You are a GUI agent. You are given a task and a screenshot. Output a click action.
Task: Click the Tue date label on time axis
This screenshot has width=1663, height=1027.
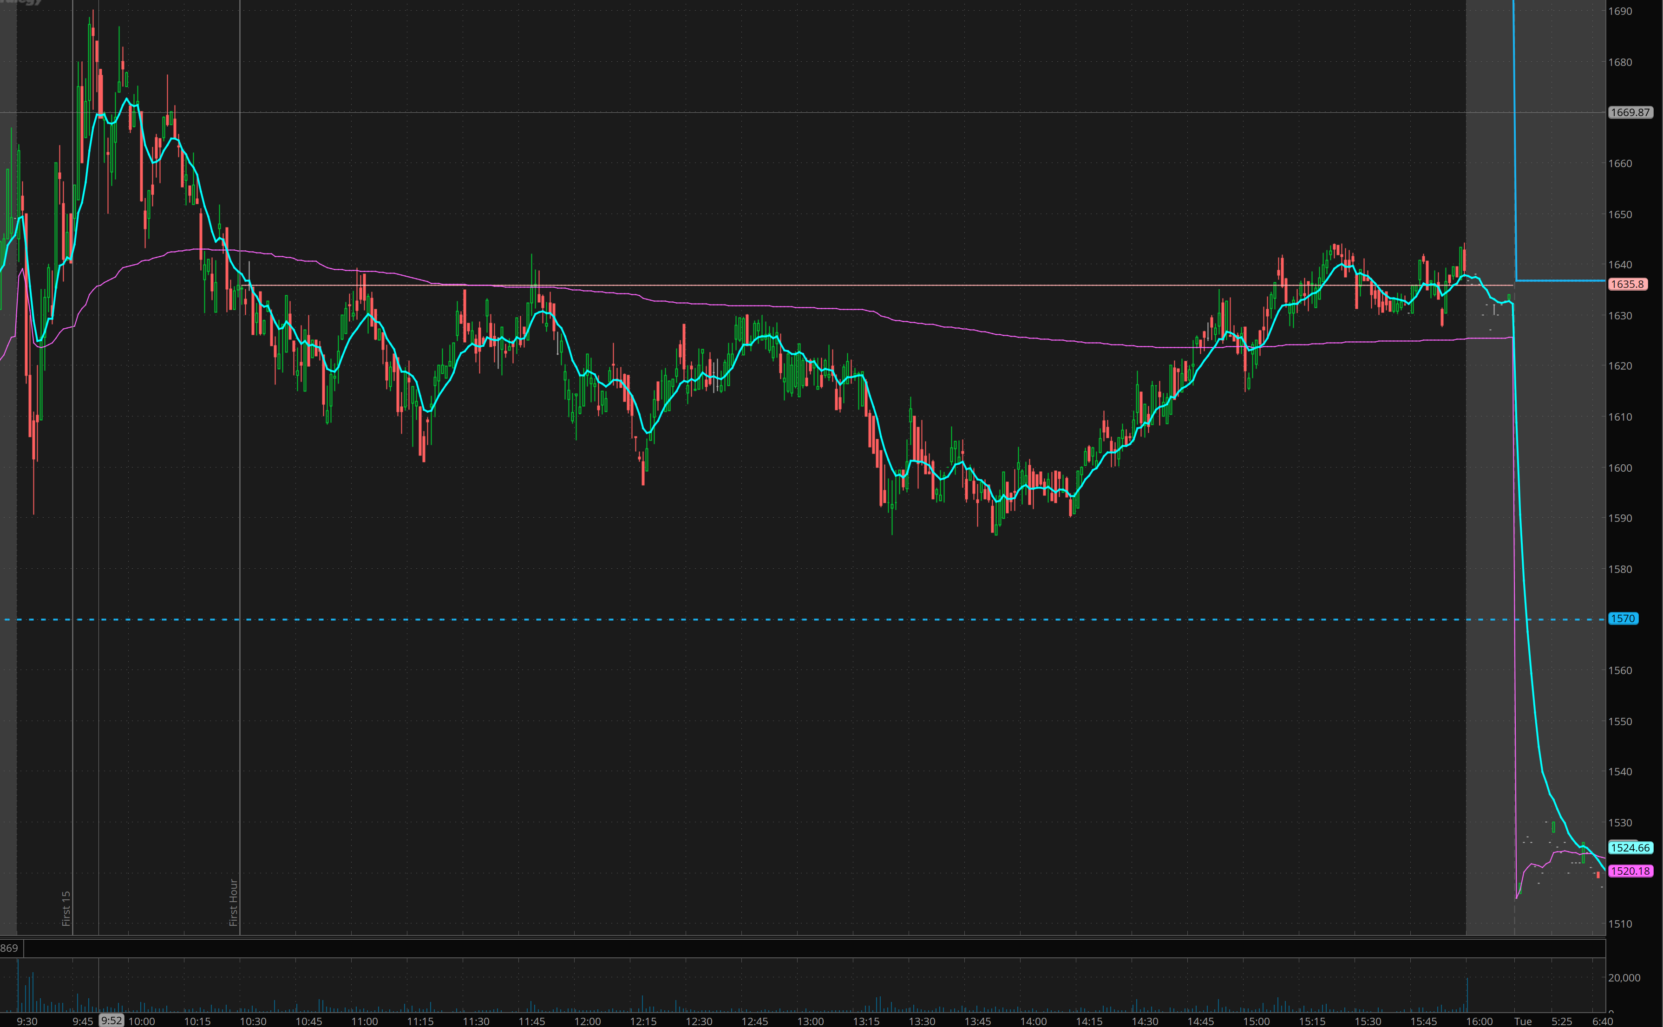(x=1522, y=1021)
